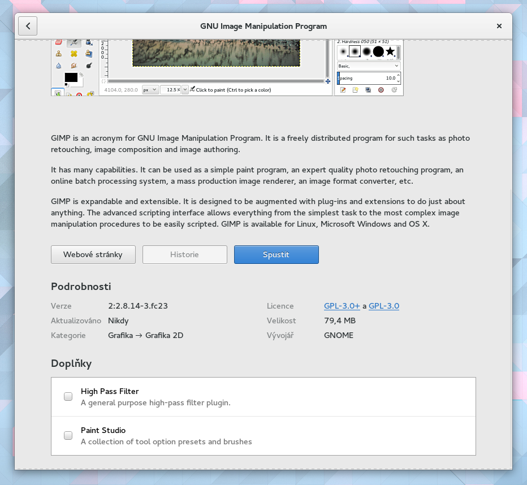Select the Smudge tool
527x485 pixels.
point(74,66)
